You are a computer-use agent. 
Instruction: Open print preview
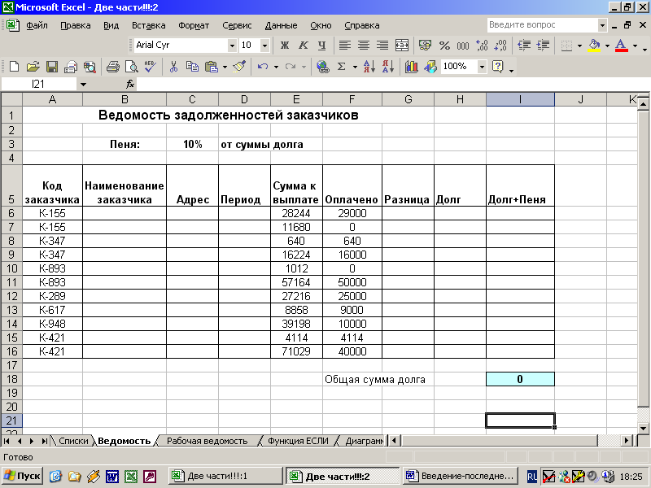[132, 67]
